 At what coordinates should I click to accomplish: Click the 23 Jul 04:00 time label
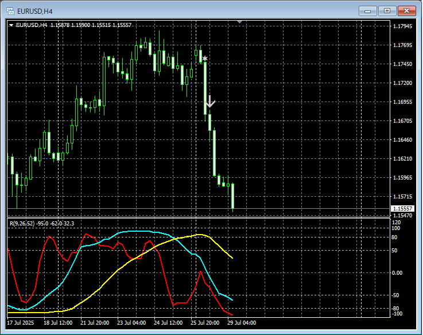pyautogui.click(x=130, y=322)
